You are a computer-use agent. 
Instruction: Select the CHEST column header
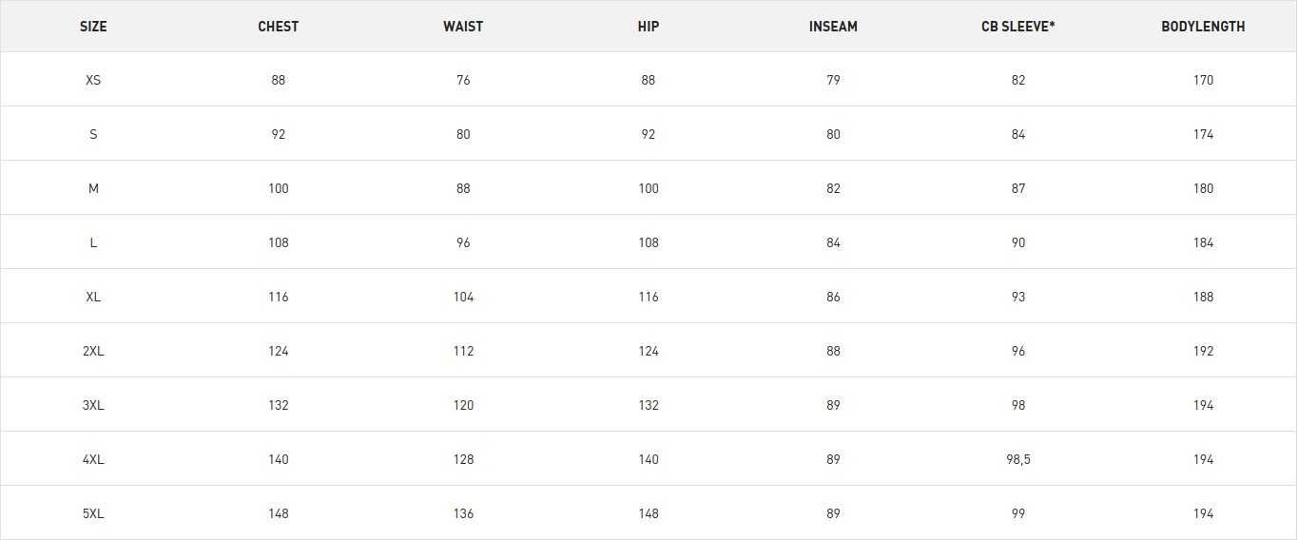[278, 27]
